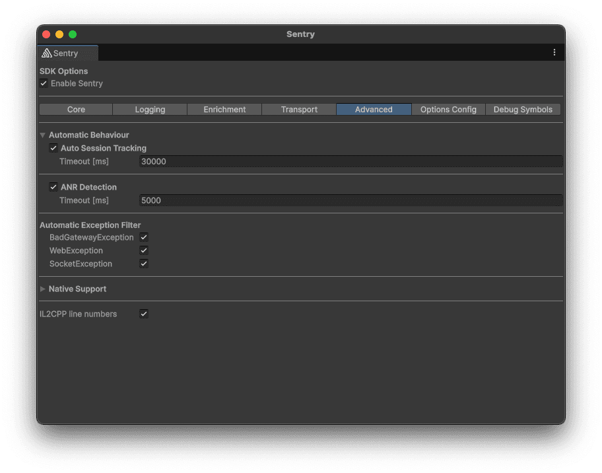This screenshot has height=473, width=602.
Task: Toggle the WebException filter
Action: coord(144,250)
